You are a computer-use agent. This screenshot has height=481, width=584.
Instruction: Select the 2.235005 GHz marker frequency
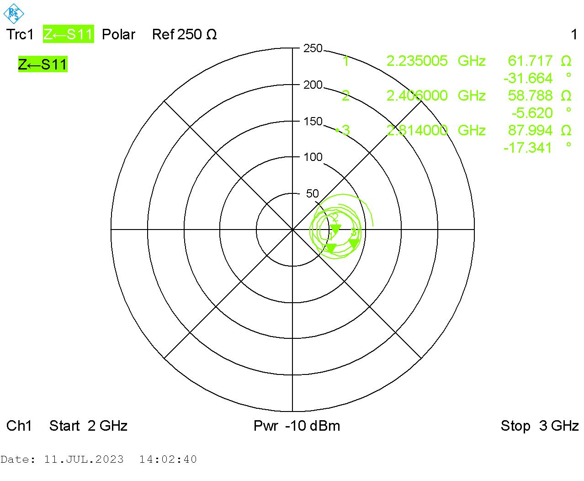[x=436, y=61]
